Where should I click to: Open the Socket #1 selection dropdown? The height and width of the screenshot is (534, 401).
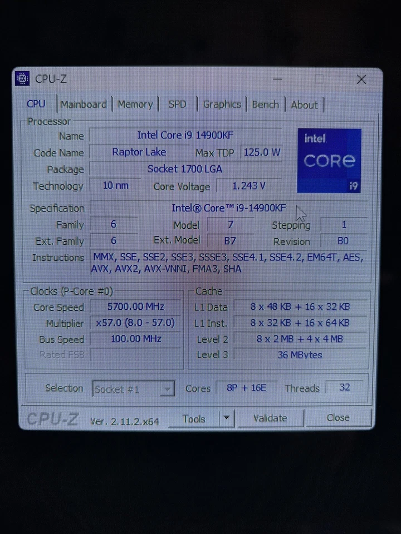pyautogui.click(x=133, y=389)
